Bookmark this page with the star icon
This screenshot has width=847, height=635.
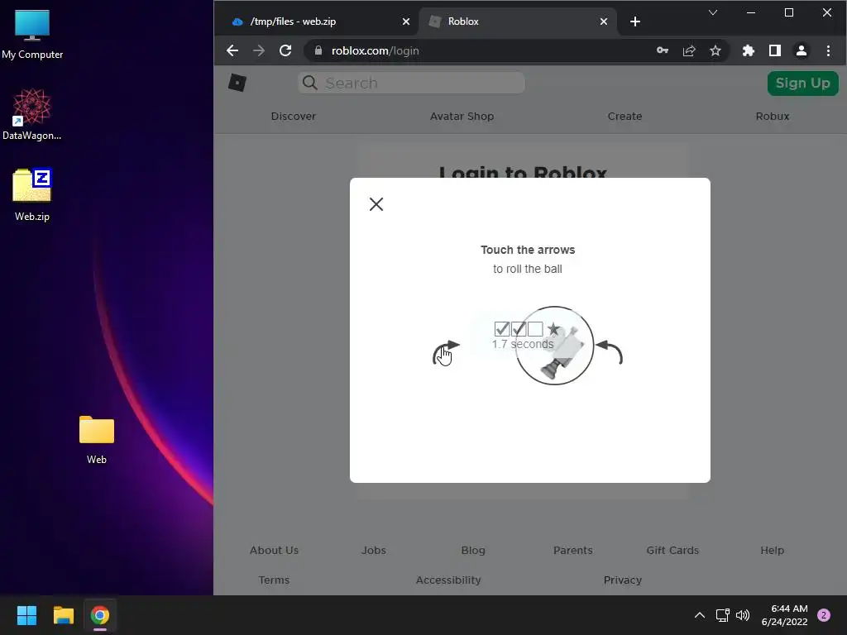(715, 50)
